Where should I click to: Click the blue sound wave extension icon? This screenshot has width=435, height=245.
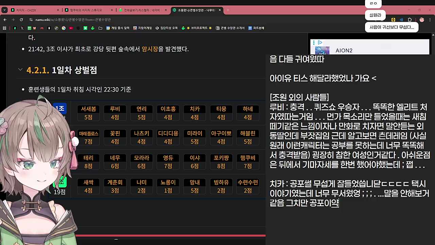[401, 20]
